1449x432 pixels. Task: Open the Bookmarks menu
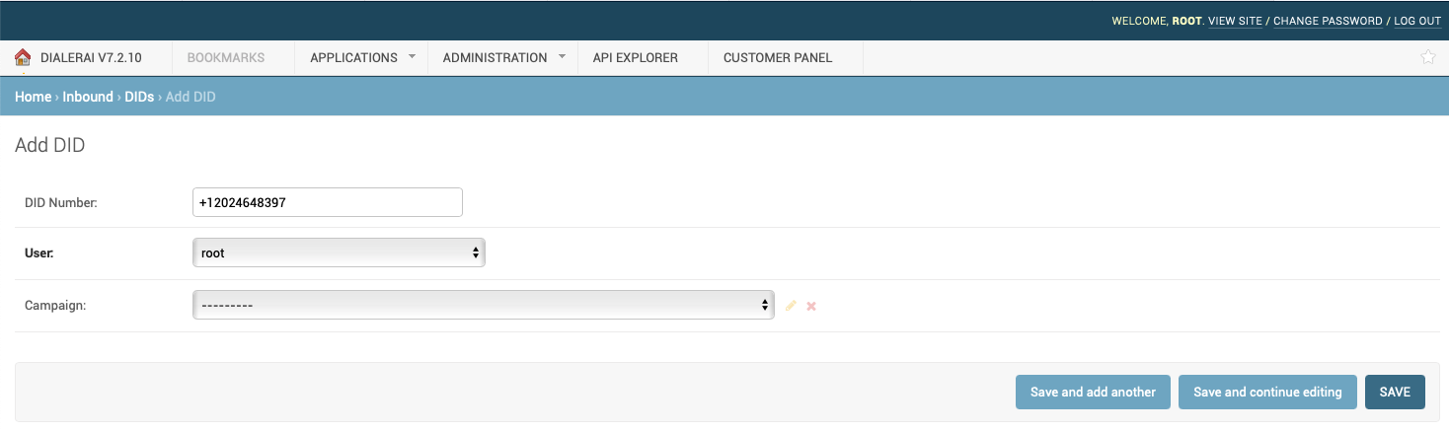pyautogui.click(x=226, y=57)
